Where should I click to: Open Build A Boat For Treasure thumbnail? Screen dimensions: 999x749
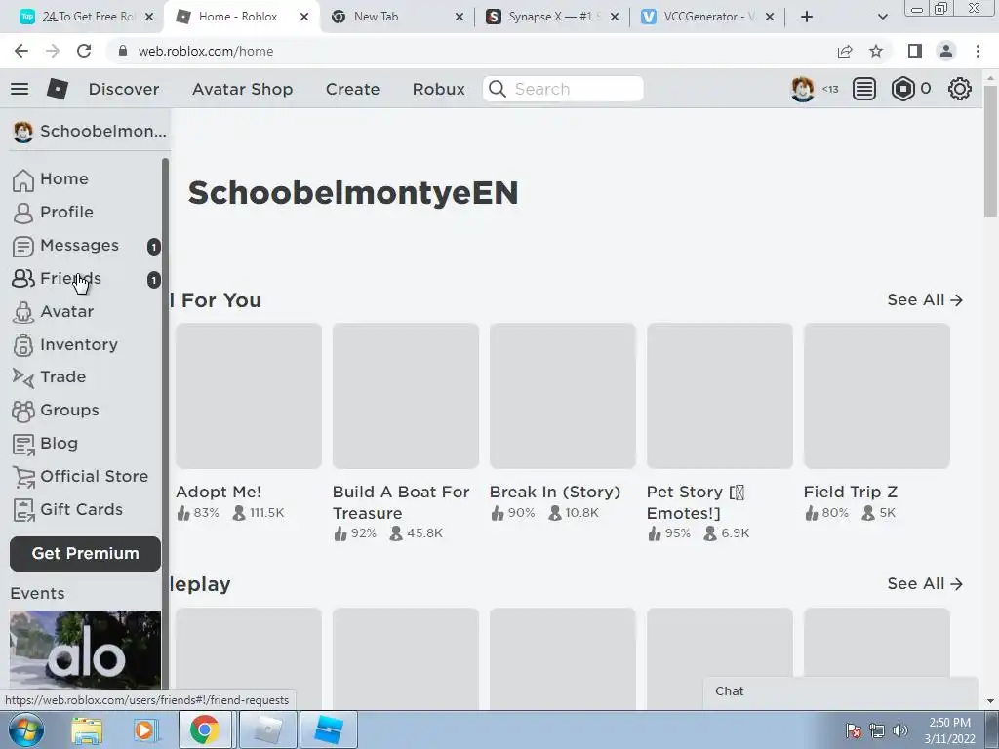pos(405,396)
